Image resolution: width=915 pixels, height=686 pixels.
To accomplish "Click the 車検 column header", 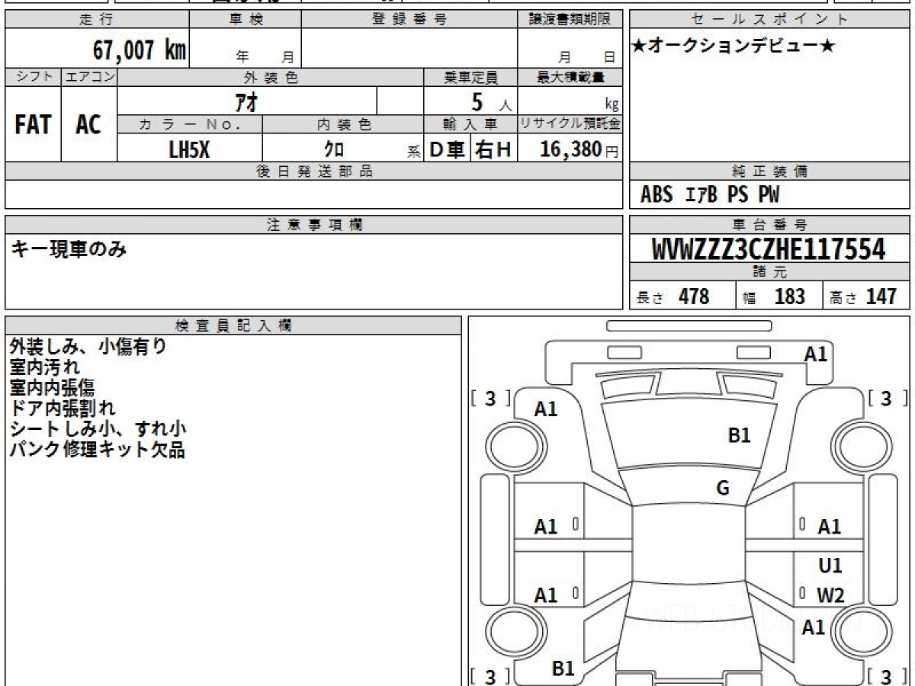I will pyautogui.click(x=246, y=20).
